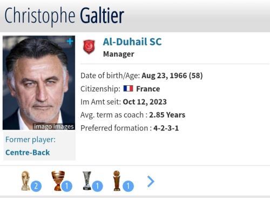Open the Centre-Back position link

tap(28, 153)
